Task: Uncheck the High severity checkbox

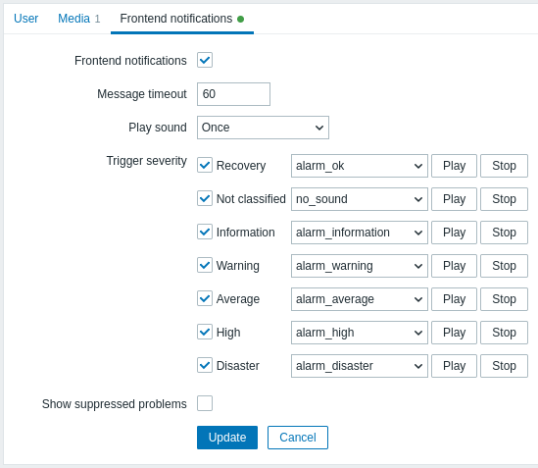Action: (205, 332)
